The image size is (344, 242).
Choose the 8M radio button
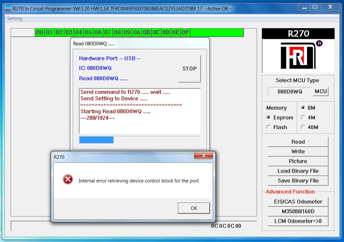[308, 108]
